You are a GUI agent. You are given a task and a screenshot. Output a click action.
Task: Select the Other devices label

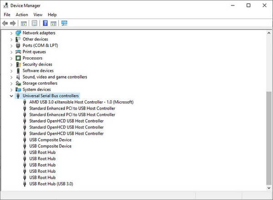tap(35, 39)
